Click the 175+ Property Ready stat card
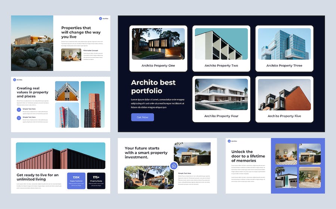Screen dimensions: 336x209 tap(96, 181)
